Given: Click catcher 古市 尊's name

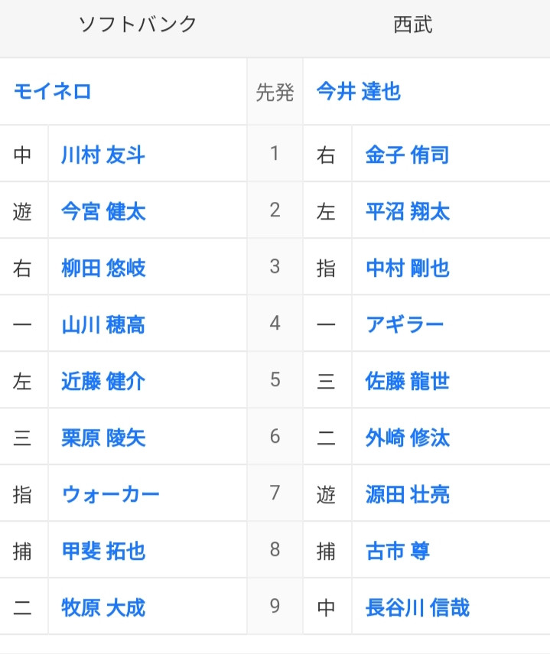Looking at the screenshot, I should tap(397, 551).
